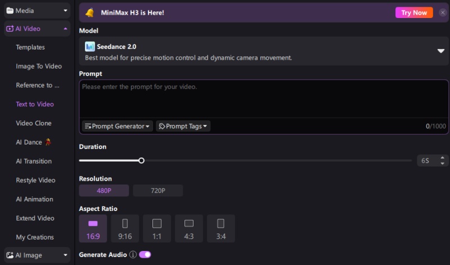Open My Creations in sidebar
Screen dimensions: 450x265
35,237
